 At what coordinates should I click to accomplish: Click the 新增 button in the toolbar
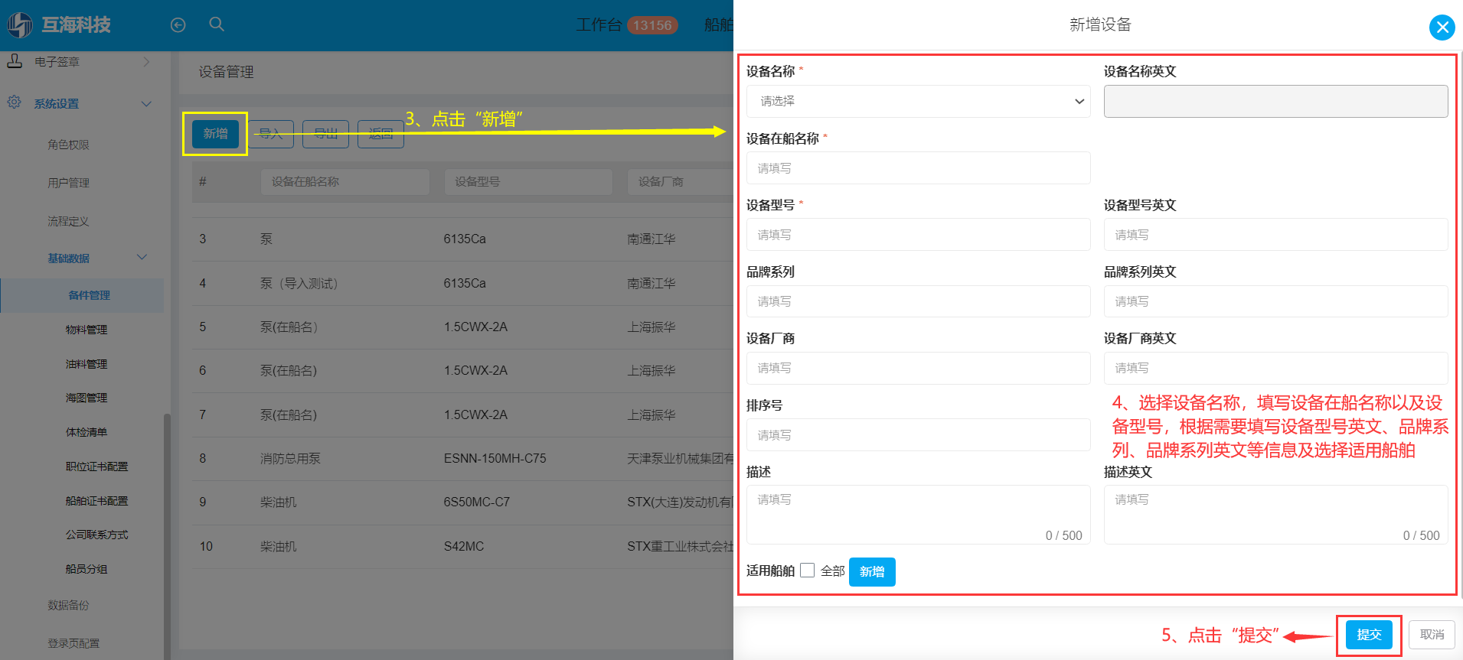tap(215, 134)
